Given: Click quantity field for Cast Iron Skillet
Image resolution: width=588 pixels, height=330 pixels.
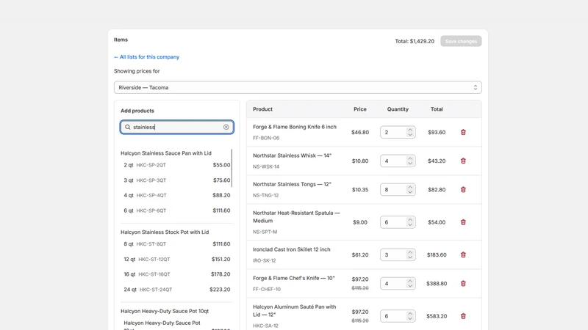Looking at the screenshot, I should point(398,254).
